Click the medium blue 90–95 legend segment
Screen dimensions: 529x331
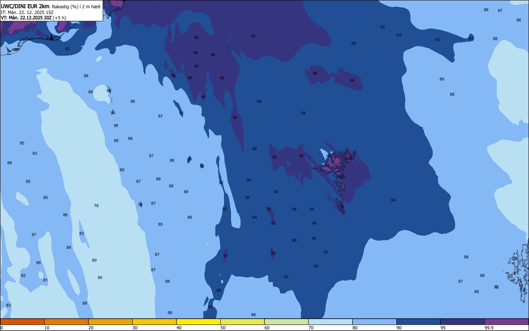pyautogui.click(x=418, y=322)
